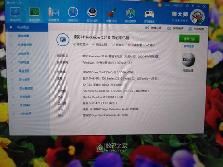Click the 夏普 SHP1476 display row

pos(100,103)
